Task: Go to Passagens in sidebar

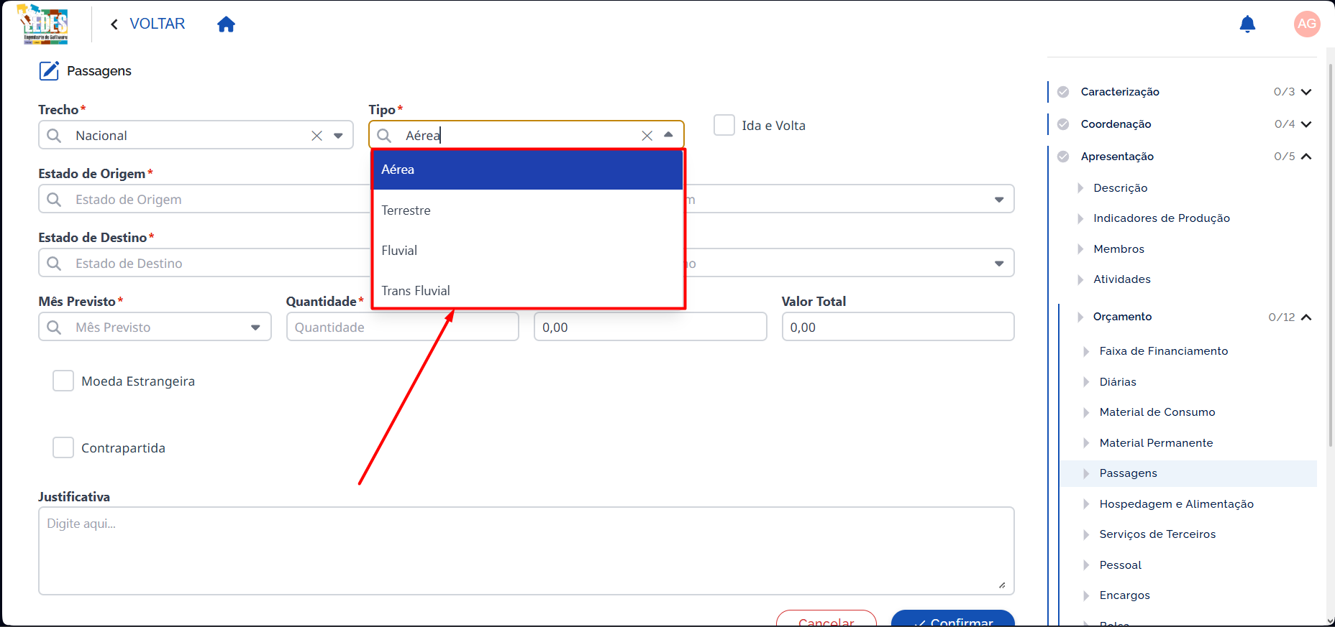Action: coord(1188,473)
